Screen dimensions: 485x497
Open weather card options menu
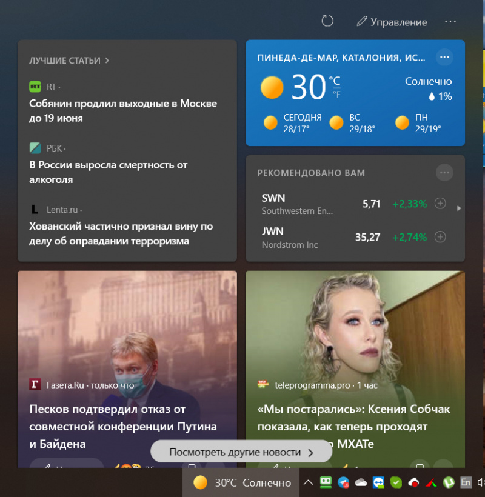(x=444, y=57)
